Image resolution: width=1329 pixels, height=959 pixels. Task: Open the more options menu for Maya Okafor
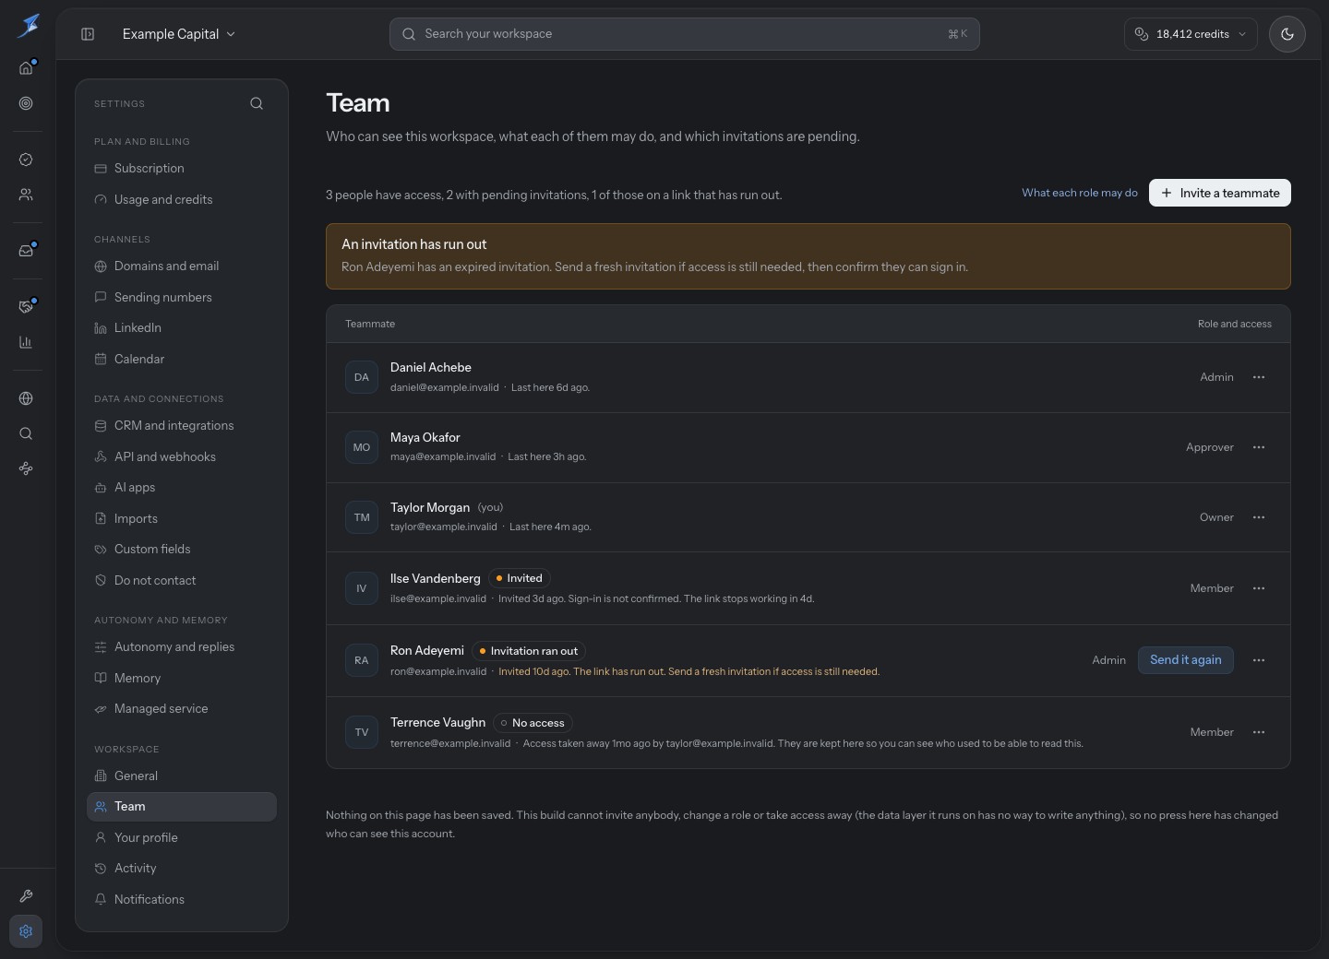tap(1259, 447)
